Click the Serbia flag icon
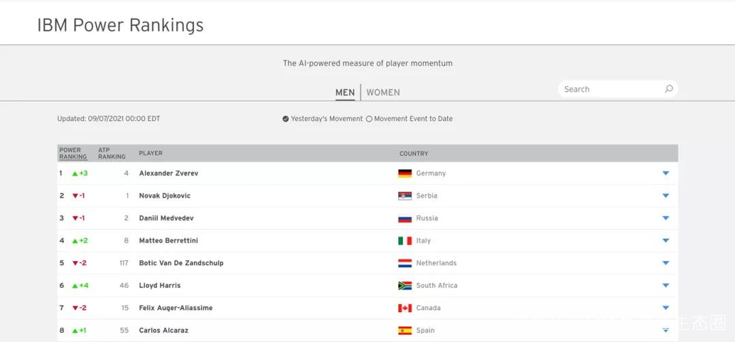The width and height of the screenshot is (735, 342). (405, 196)
